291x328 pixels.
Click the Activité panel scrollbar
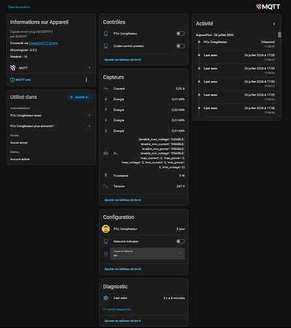[279, 35]
